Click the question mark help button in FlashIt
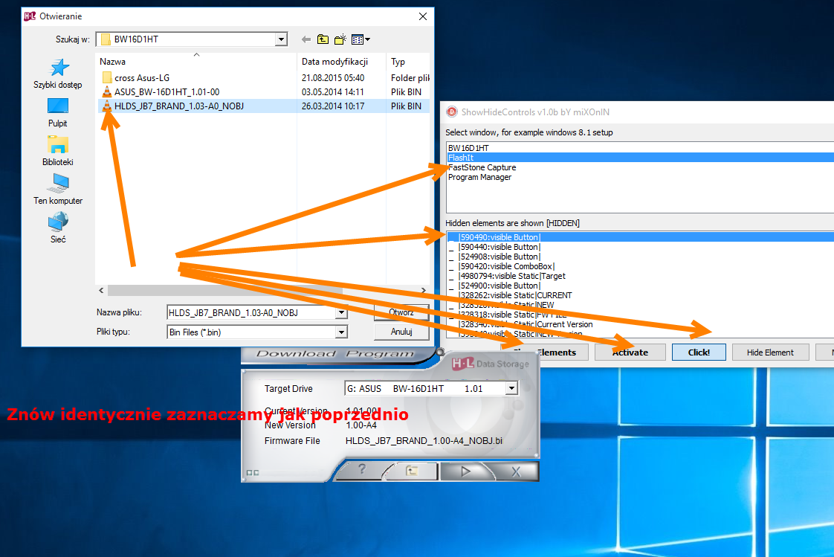This screenshot has width=834, height=557. click(362, 470)
